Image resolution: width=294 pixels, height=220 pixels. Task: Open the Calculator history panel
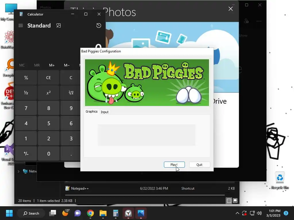click(99, 25)
